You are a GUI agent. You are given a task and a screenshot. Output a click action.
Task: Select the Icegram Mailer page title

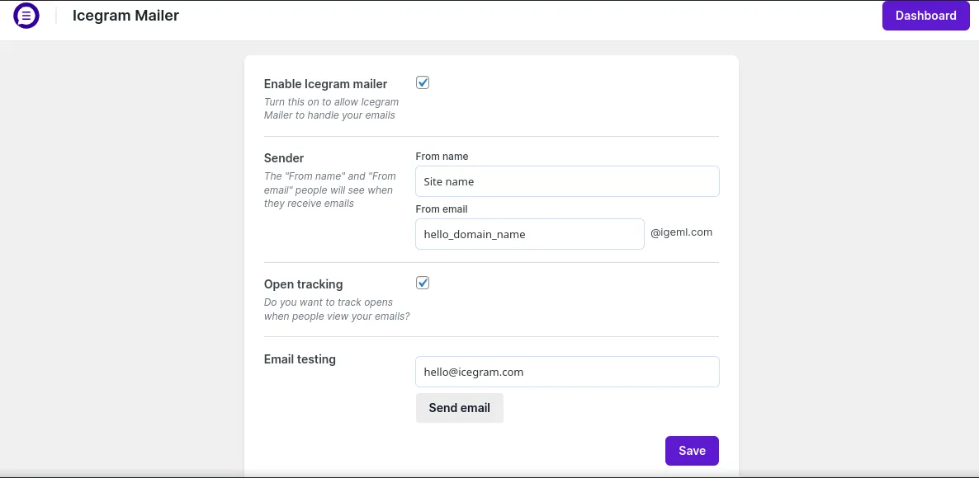click(125, 16)
